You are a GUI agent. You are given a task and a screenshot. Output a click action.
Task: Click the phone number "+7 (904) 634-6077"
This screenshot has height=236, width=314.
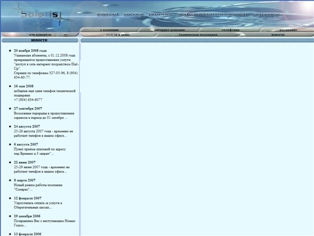point(28,99)
